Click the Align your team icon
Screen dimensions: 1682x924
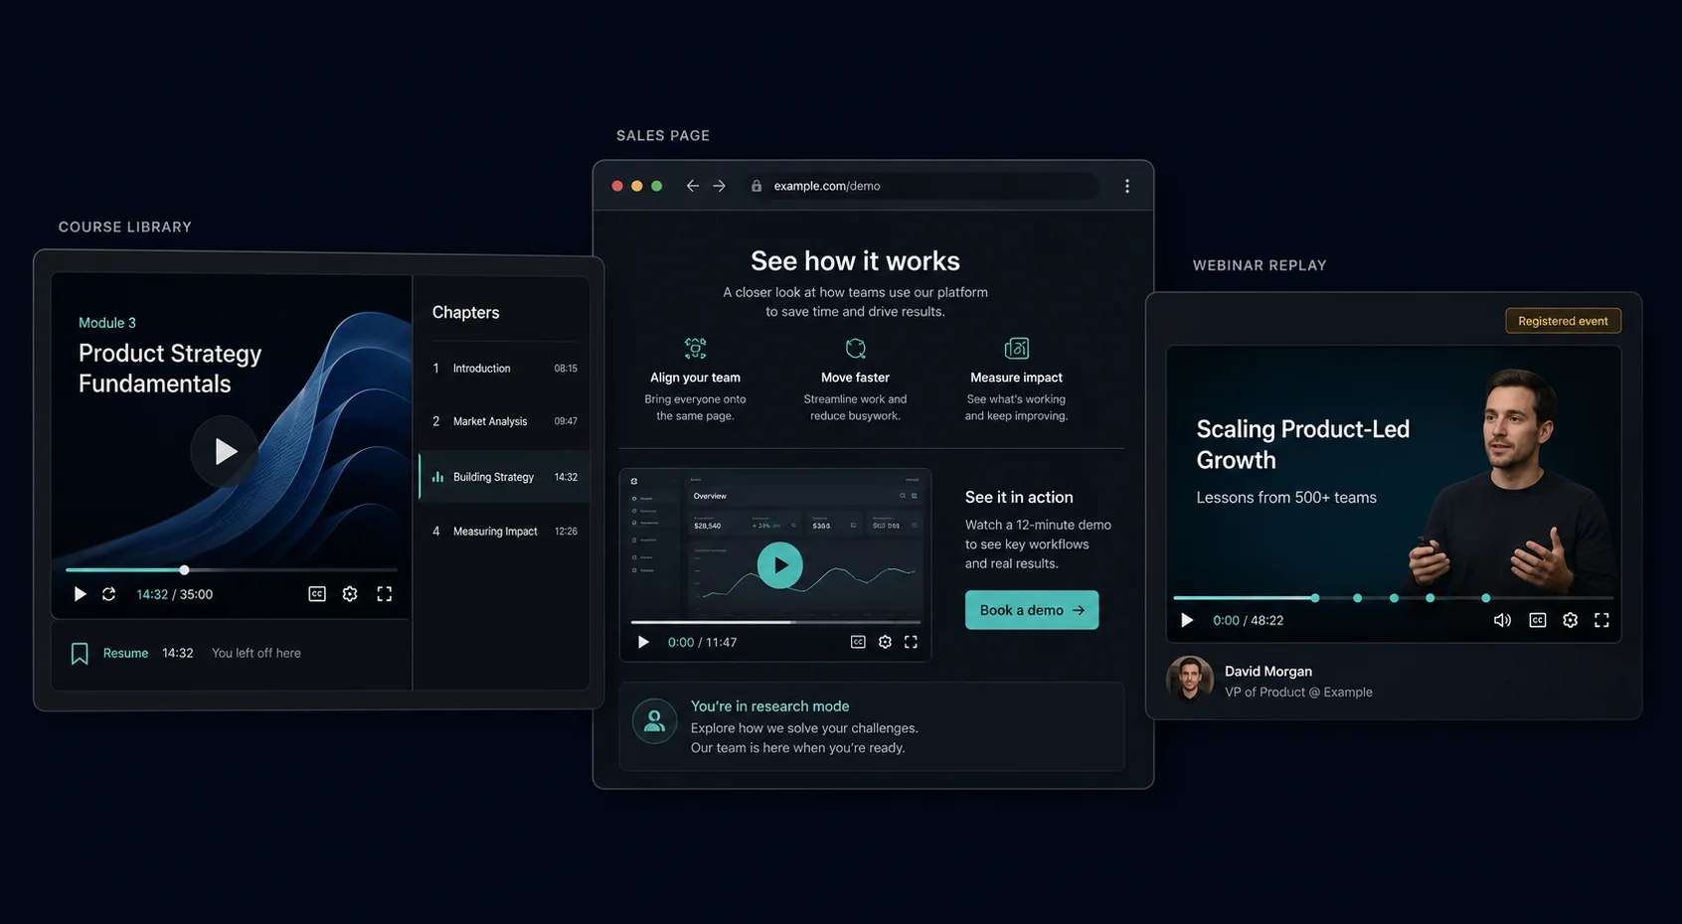tap(696, 348)
